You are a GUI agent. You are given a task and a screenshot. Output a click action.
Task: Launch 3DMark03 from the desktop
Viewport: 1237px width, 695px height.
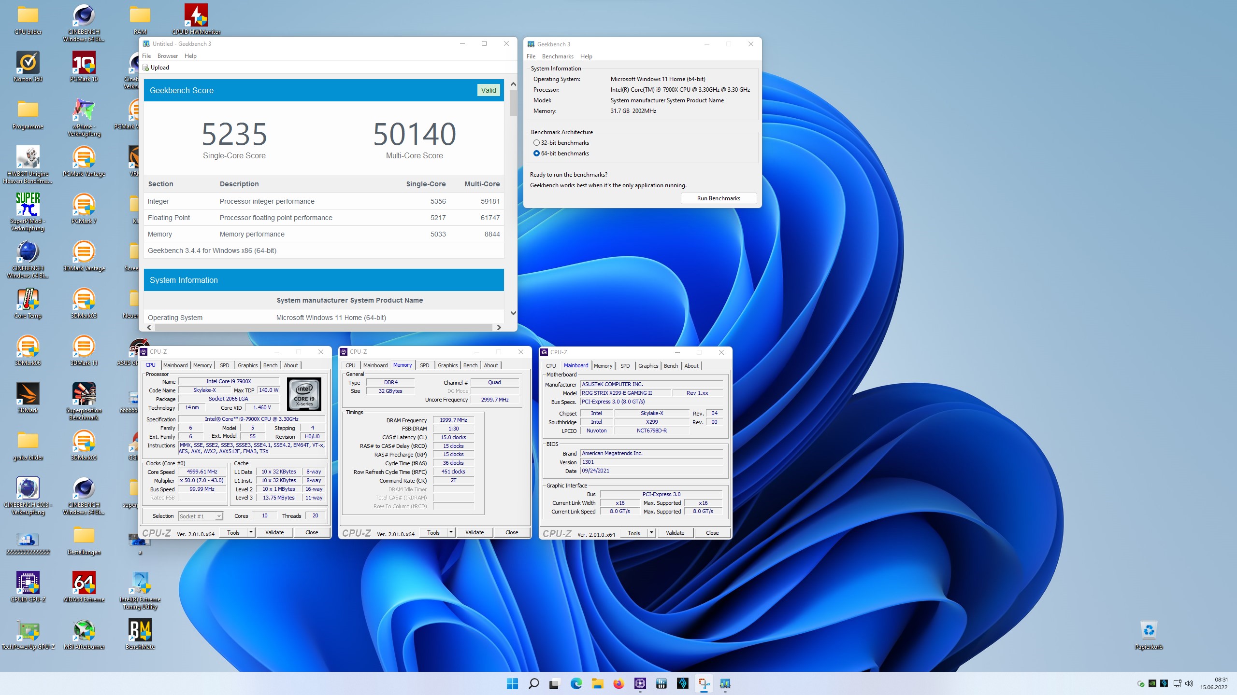[84, 303]
